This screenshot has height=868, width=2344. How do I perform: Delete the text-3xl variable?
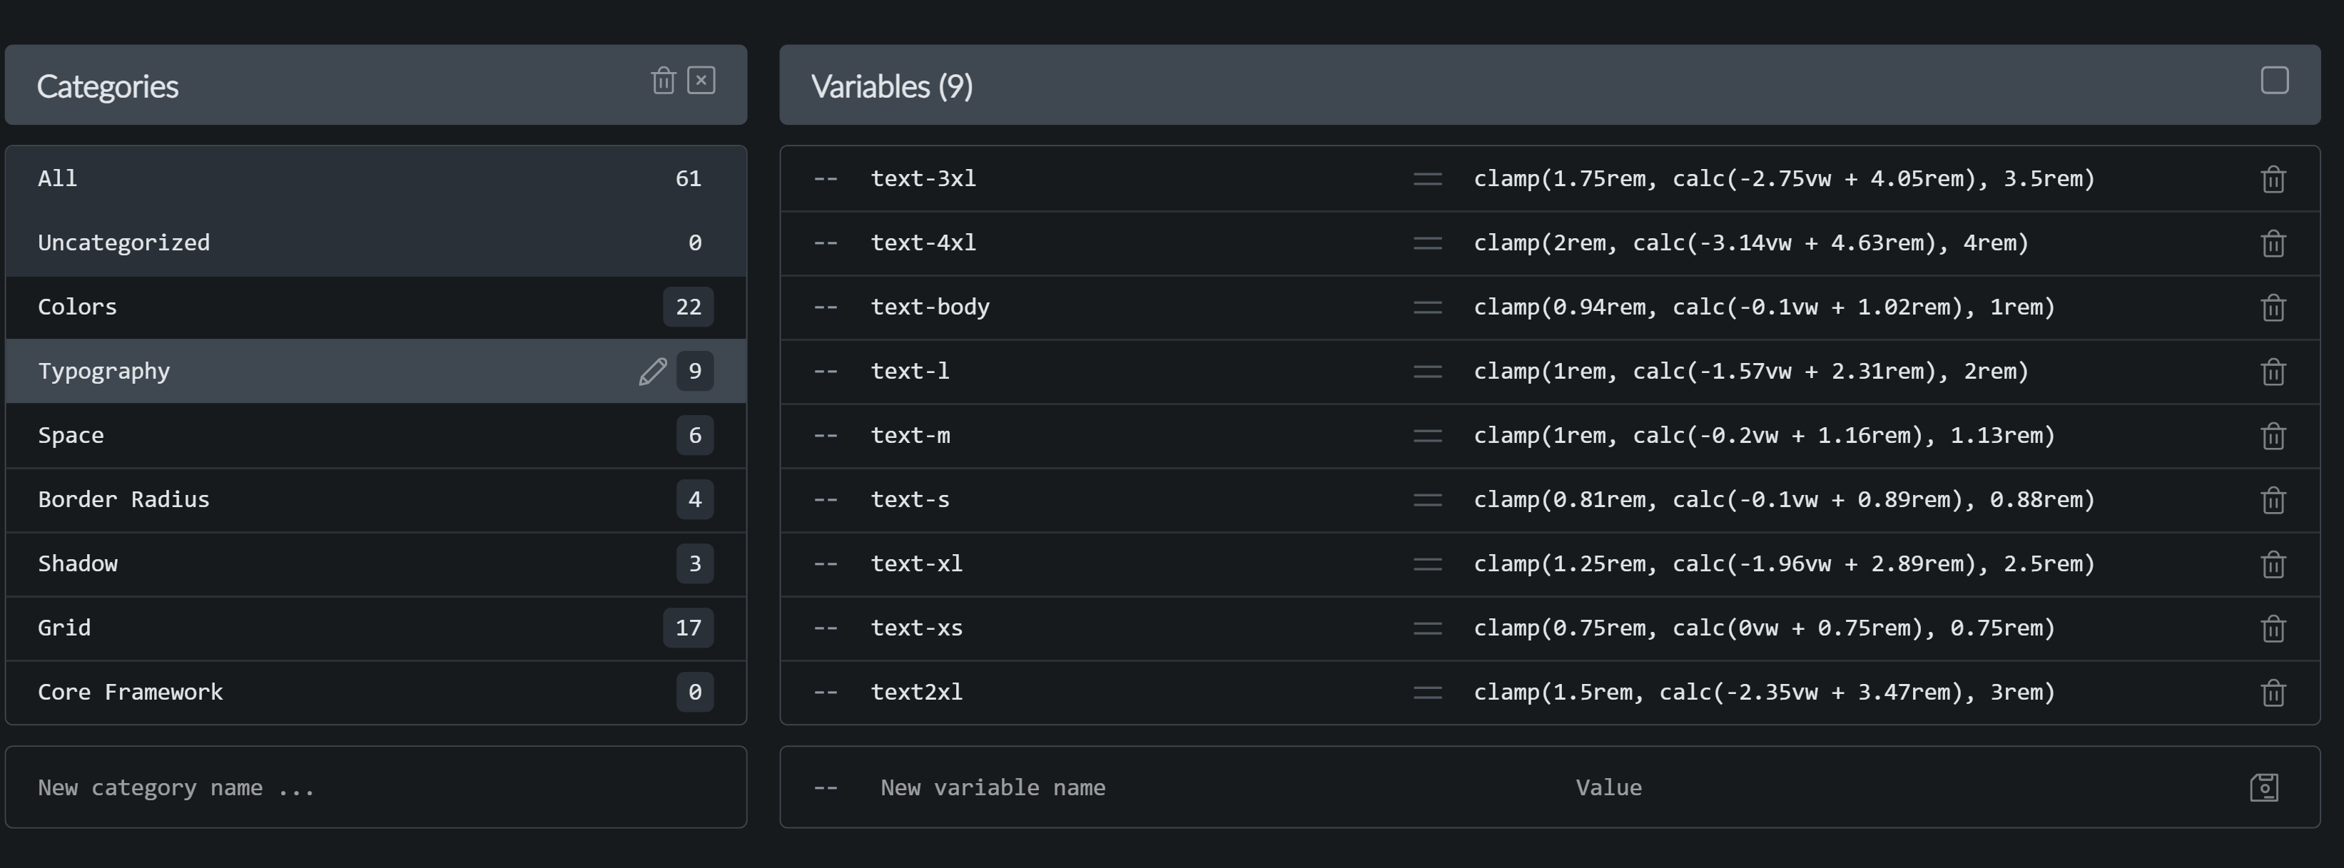2273,179
